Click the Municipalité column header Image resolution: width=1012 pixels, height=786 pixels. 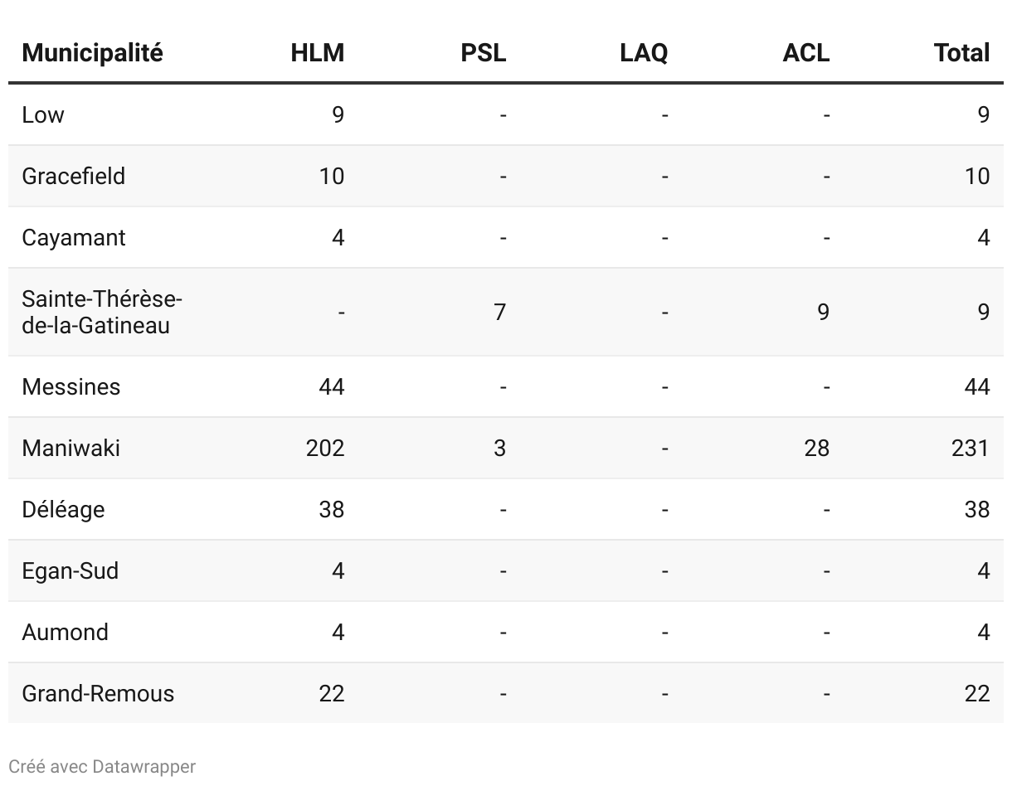[92, 53]
